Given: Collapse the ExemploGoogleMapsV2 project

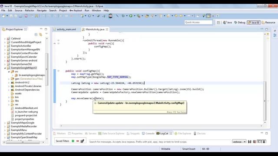Looking at the screenshot, I should (5, 68).
